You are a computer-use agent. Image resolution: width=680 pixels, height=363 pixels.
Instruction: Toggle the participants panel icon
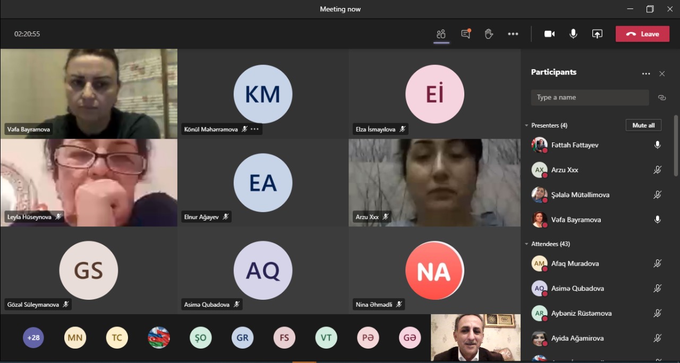441,34
